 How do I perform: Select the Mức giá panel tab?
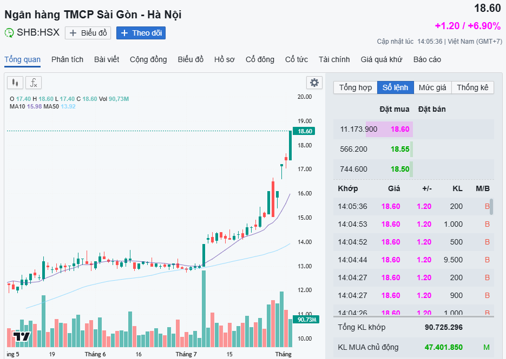click(x=432, y=87)
